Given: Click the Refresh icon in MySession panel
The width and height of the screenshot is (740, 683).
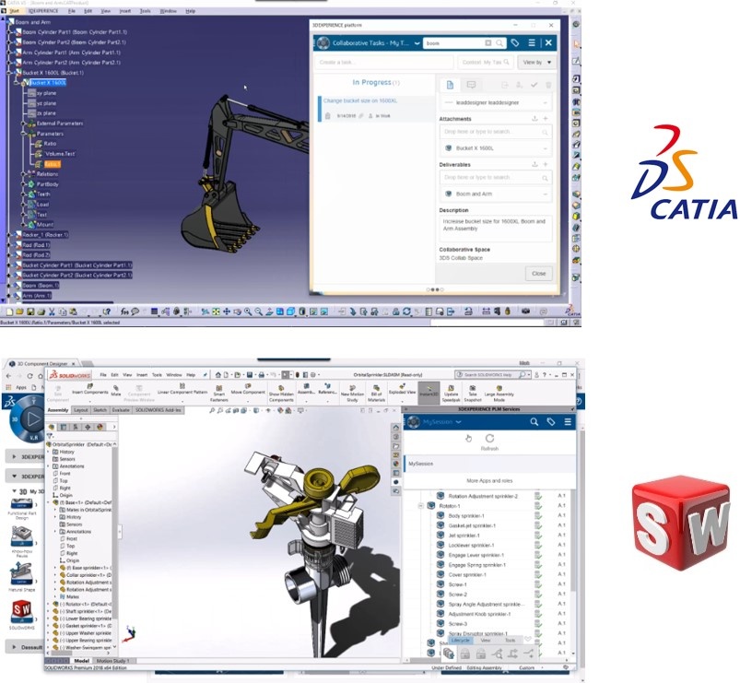Looking at the screenshot, I should tap(490, 439).
